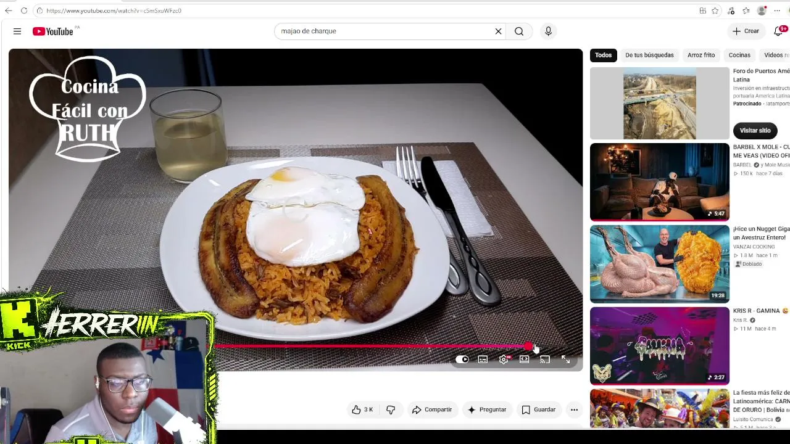Open the giant nugget ostrich video thumbnail

tap(660, 264)
